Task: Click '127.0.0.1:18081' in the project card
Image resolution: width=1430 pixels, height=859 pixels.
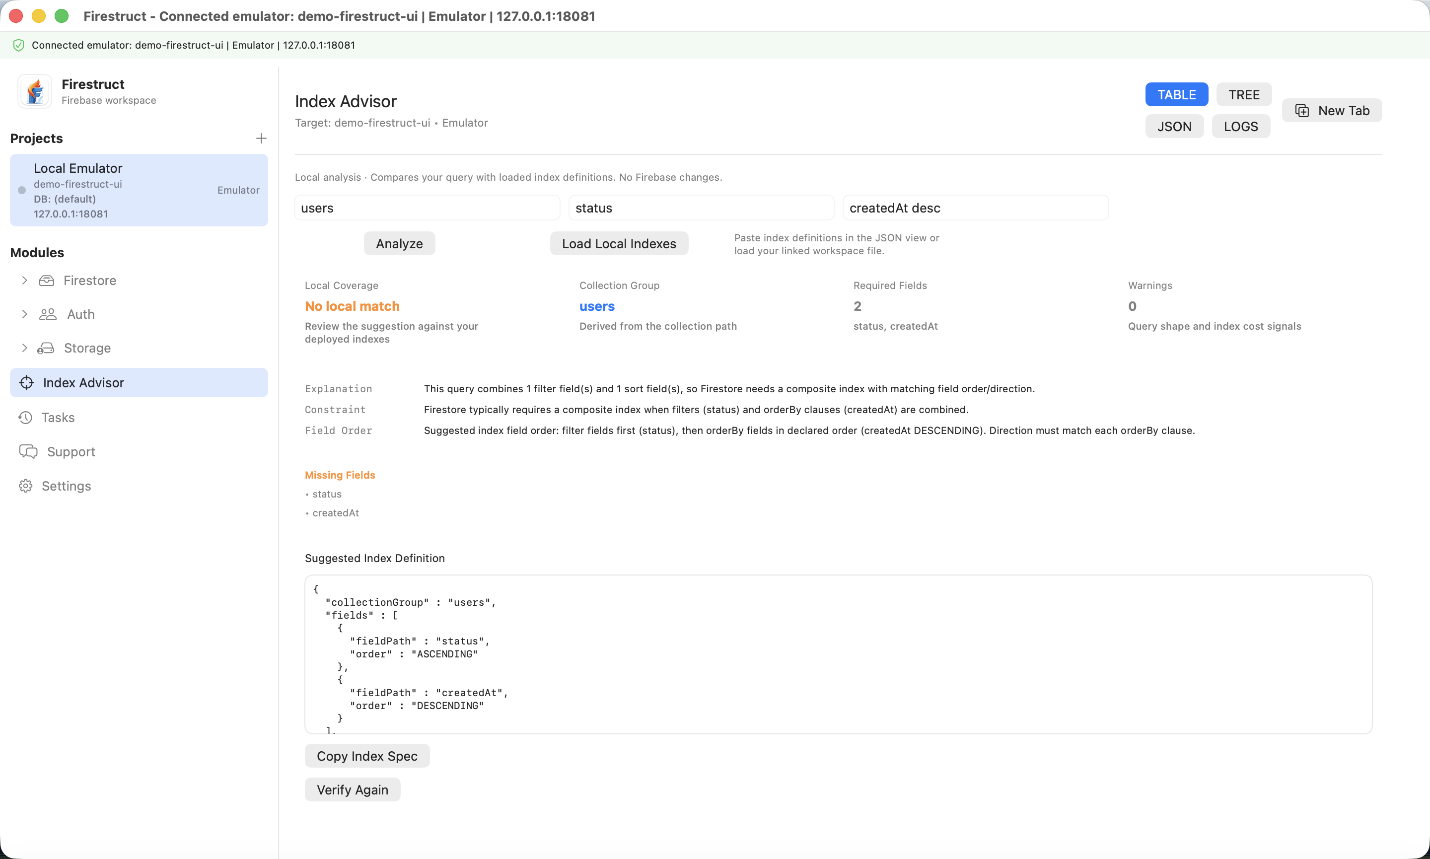Action: pyautogui.click(x=71, y=214)
